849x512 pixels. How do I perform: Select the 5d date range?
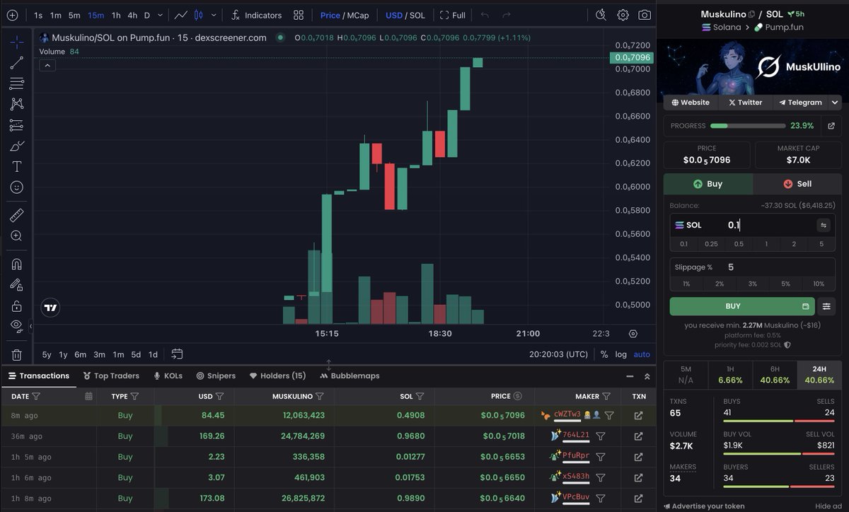(x=136, y=354)
